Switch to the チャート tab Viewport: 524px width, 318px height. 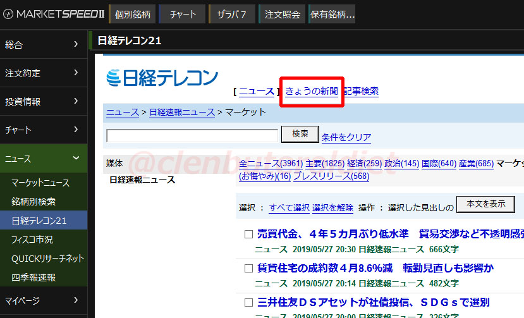(183, 15)
